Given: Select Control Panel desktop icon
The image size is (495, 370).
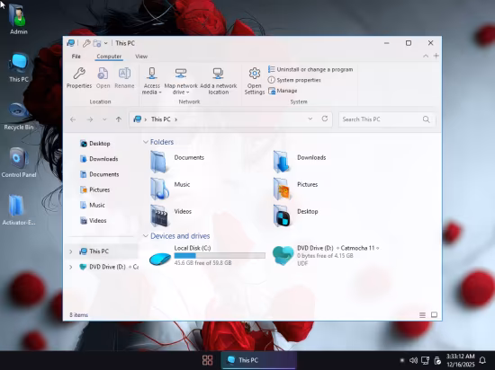Looking at the screenshot, I should (19, 163).
